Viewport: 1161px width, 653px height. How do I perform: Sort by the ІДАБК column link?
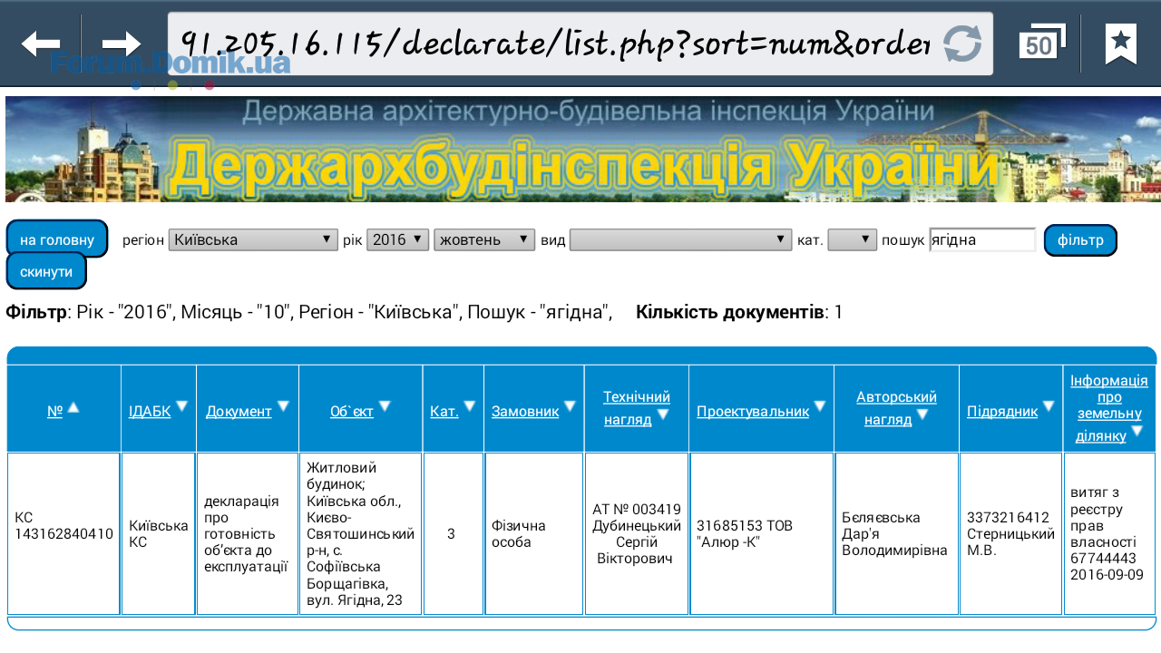point(150,411)
